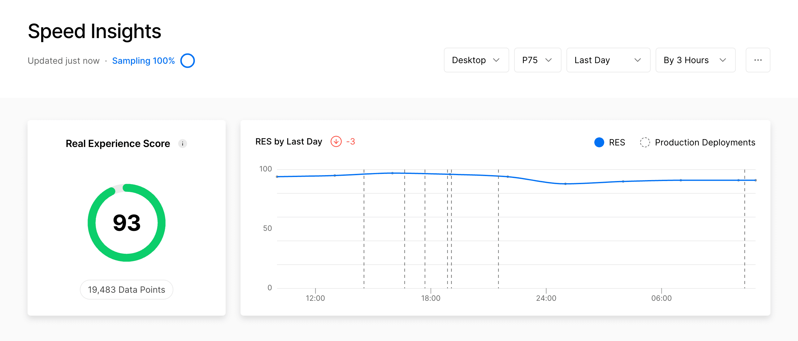Open the options ellipsis menu
This screenshot has width=798, height=341.
[x=758, y=60]
